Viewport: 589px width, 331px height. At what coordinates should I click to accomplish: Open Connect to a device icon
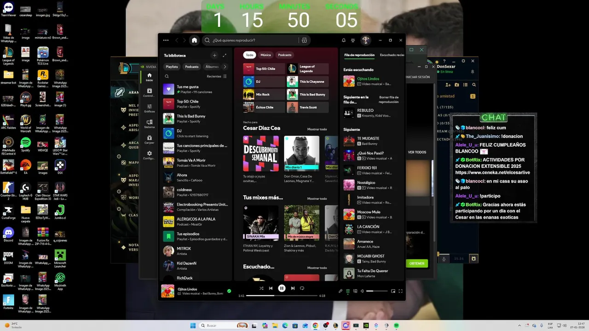(x=355, y=291)
